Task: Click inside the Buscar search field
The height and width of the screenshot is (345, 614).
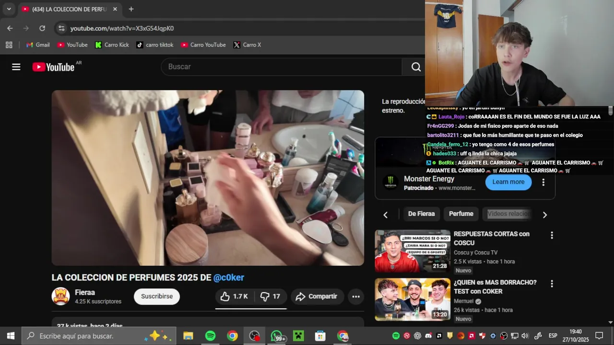Action: 282,67
